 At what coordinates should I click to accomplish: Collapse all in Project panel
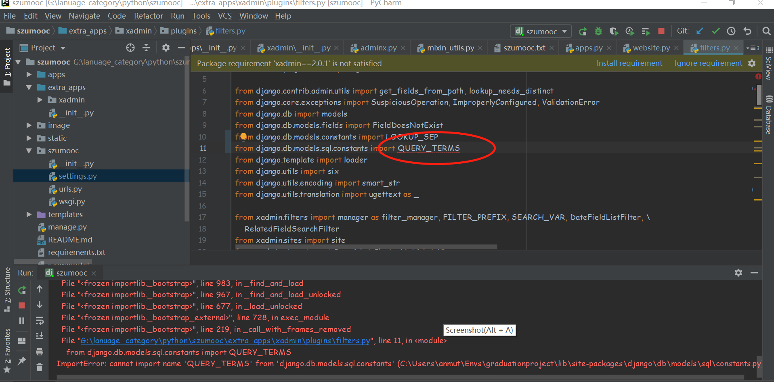[x=146, y=48]
